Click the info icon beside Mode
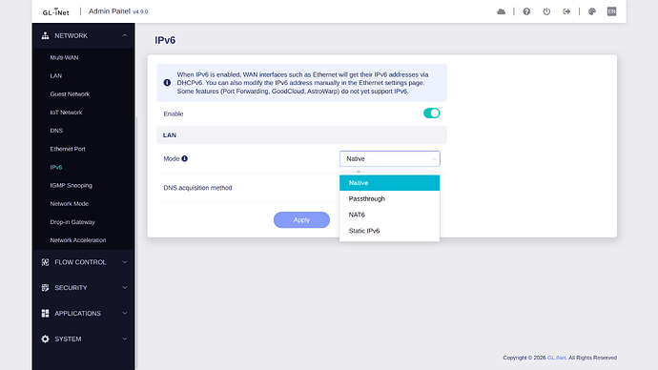658x370 pixels. click(x=185, y=158)
